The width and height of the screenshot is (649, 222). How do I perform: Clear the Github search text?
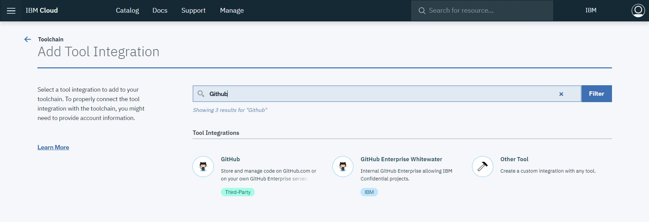coord(561,94)
